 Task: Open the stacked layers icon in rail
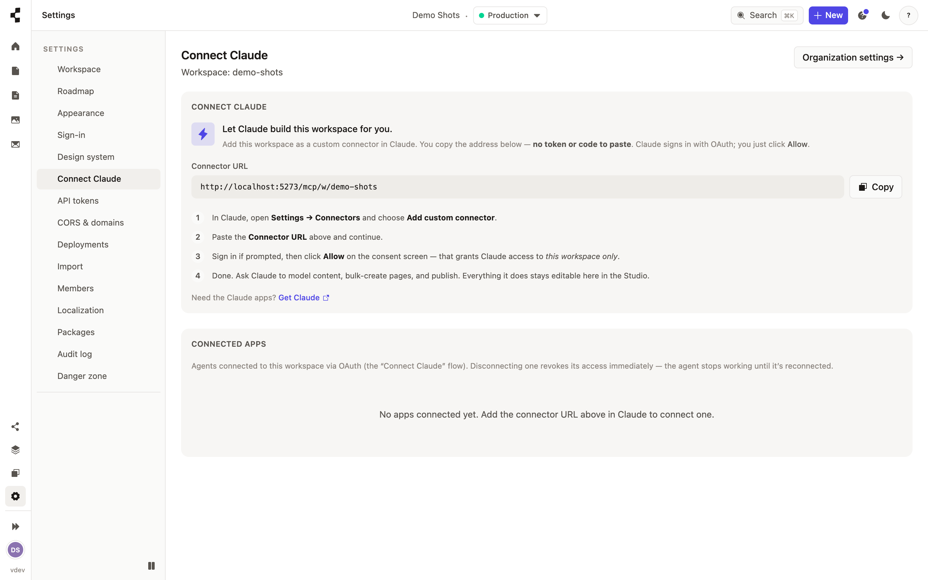click(x=15, y=450)
